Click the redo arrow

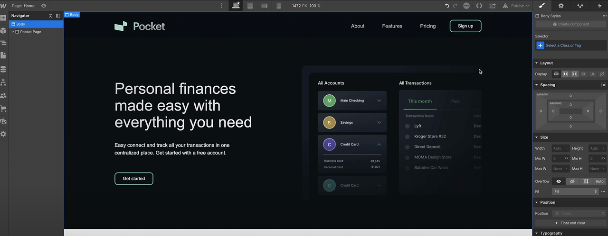point(455,6)
